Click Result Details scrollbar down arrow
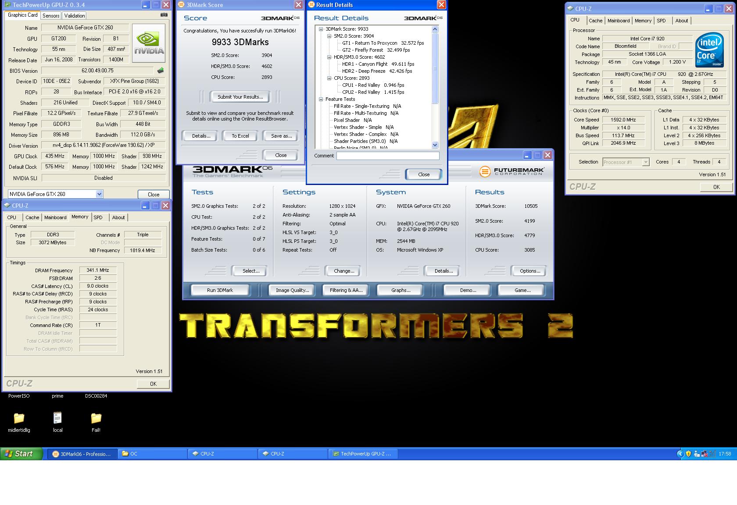This screenshot has width=737, height=505. pos(435,145)
